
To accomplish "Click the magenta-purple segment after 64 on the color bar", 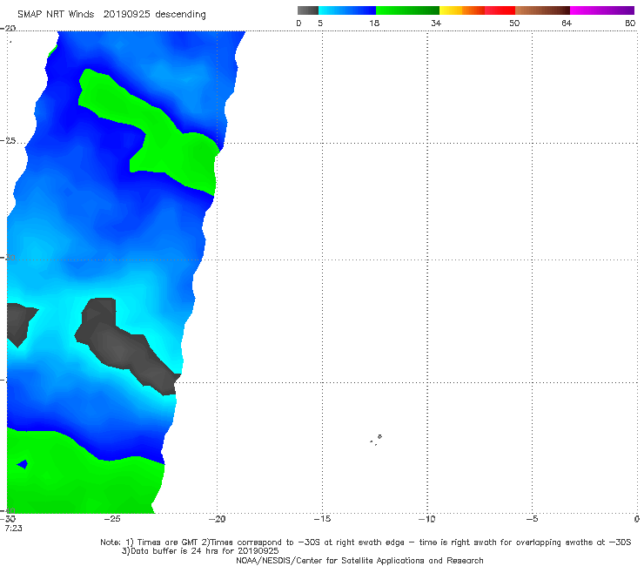I will click(602, 10).
